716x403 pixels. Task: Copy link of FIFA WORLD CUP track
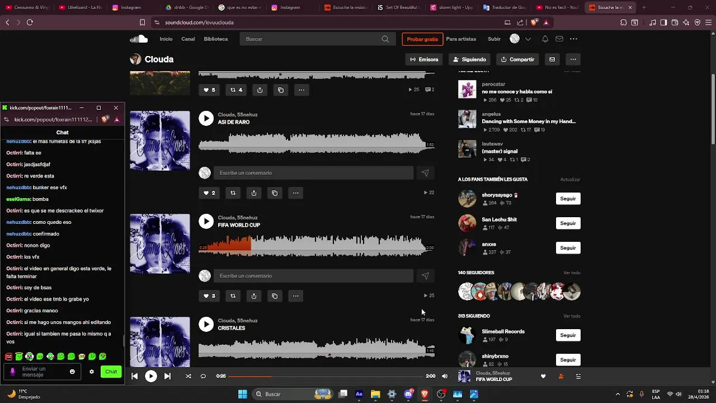click(275, 296)
